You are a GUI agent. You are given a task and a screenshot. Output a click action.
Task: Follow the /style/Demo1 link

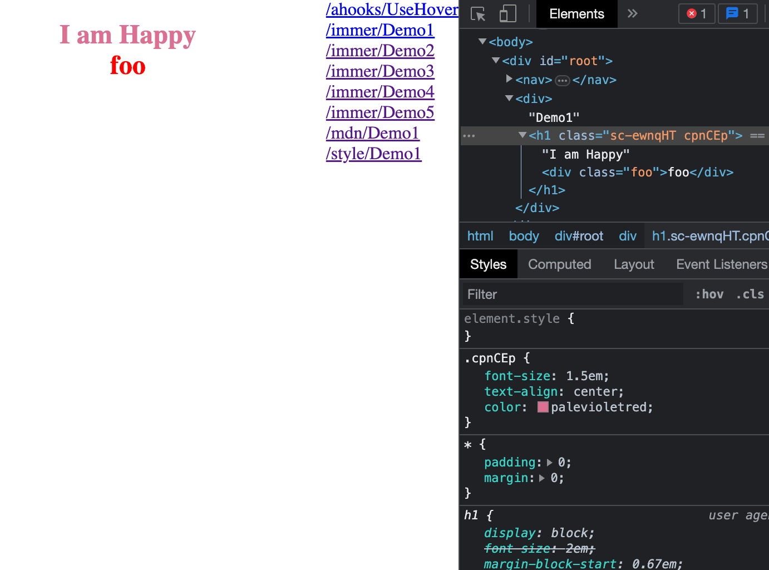tap(373, 154)
